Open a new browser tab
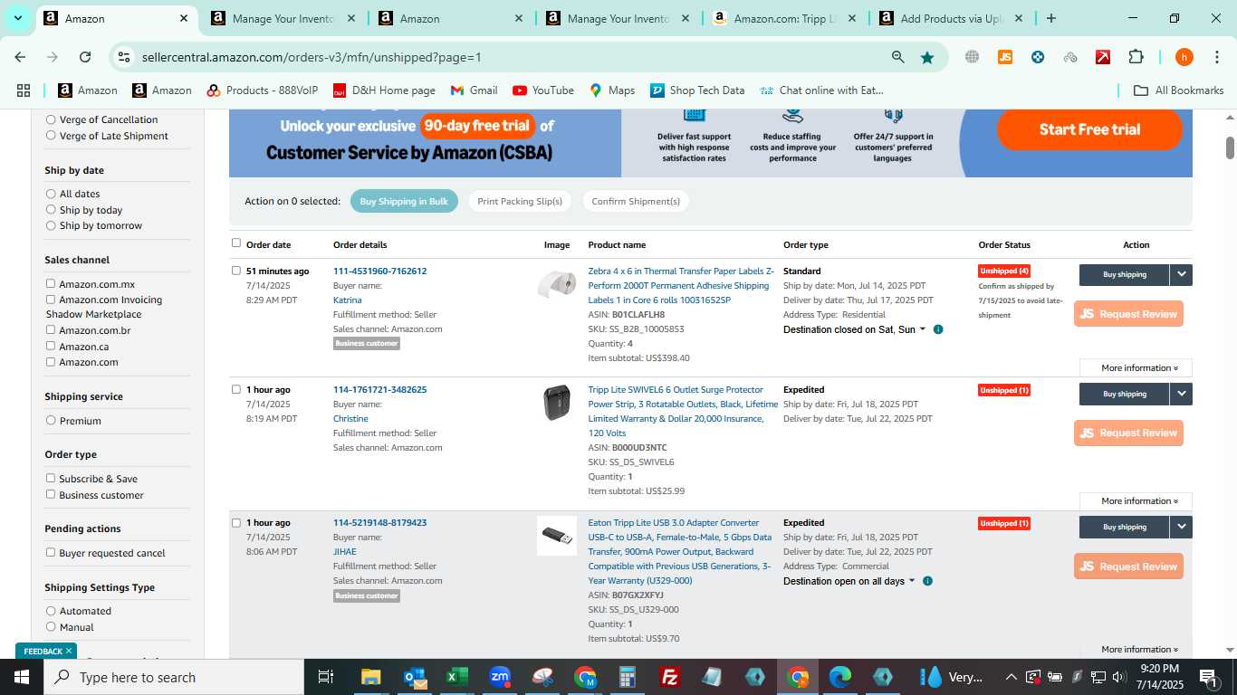The image size is (1237, 695). coord(1050,18)
